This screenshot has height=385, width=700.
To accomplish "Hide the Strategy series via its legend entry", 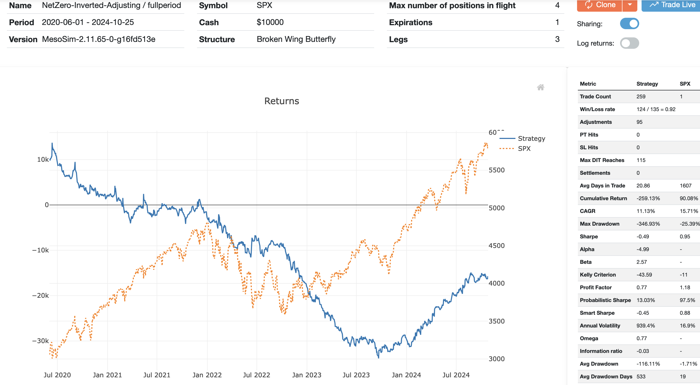I will click(531, 138).
